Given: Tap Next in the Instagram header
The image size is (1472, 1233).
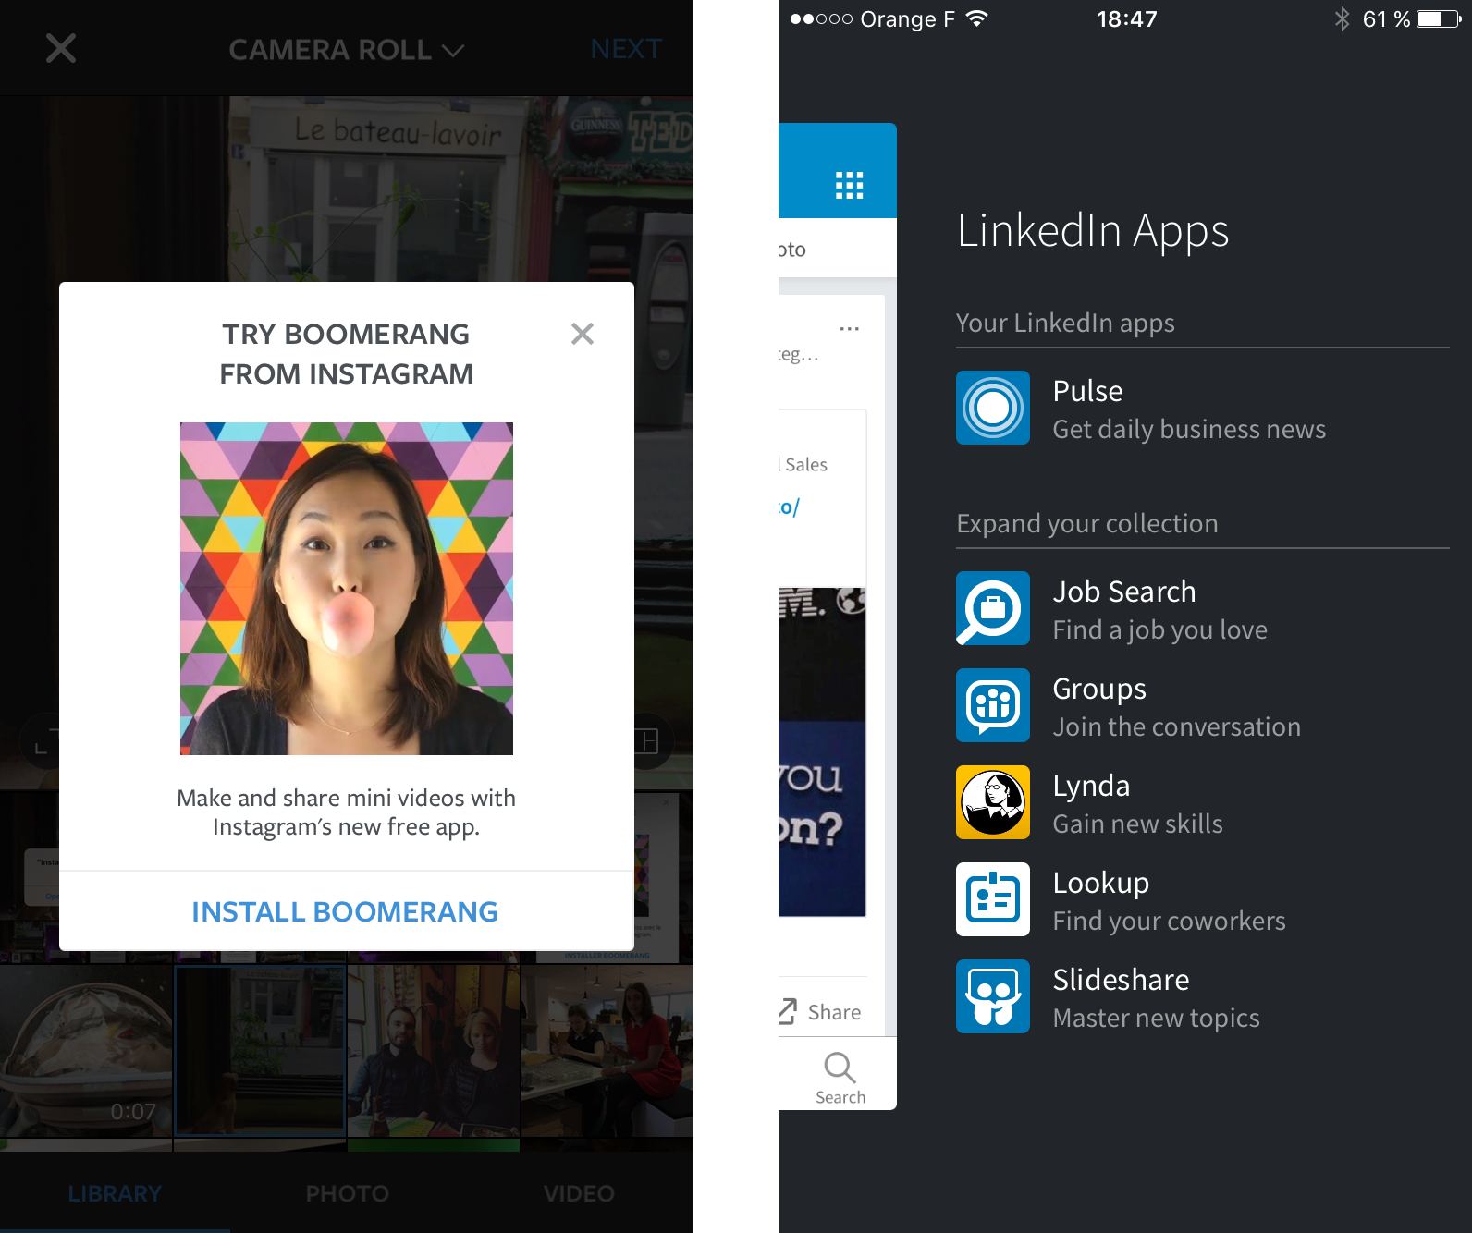Looking at the screenshot, I should [626, 49].
